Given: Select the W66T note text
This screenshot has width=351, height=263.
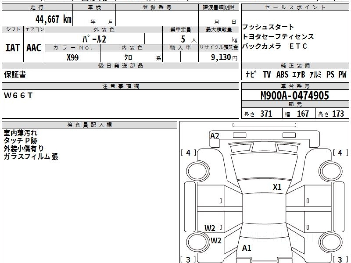Looking at the screenshot, I should [18, 95].
